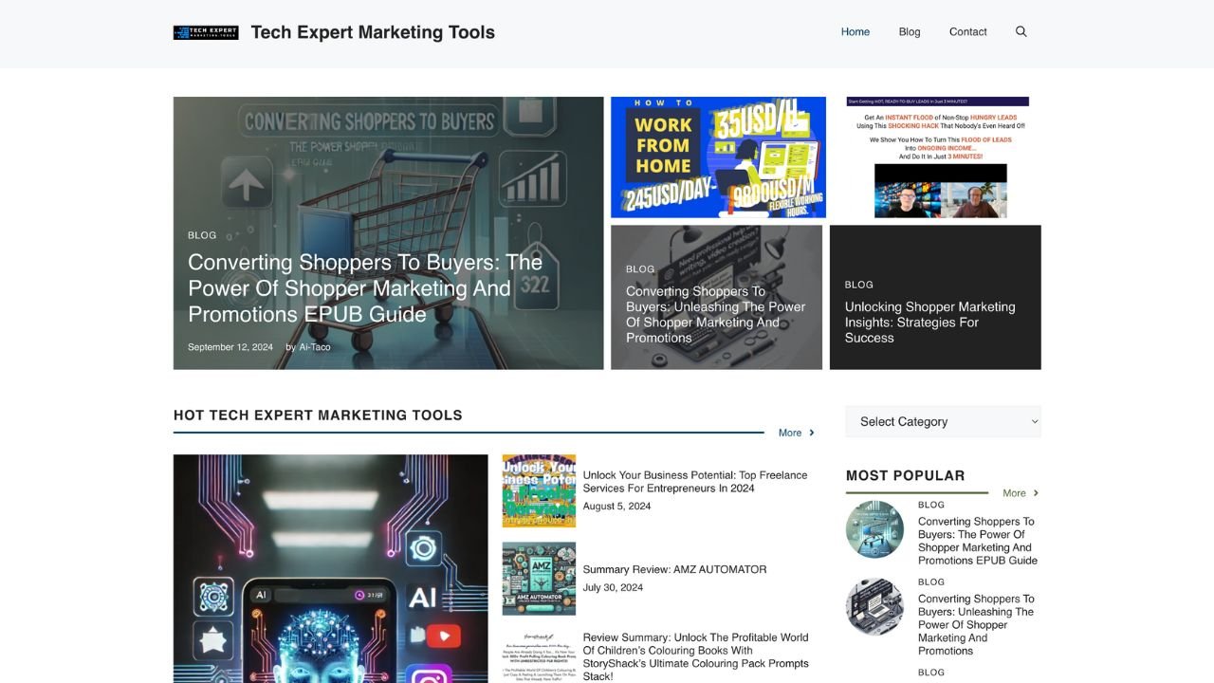
Task: Click the Most Popular heading
Action: pyautogui.click(x=906, y=475)
